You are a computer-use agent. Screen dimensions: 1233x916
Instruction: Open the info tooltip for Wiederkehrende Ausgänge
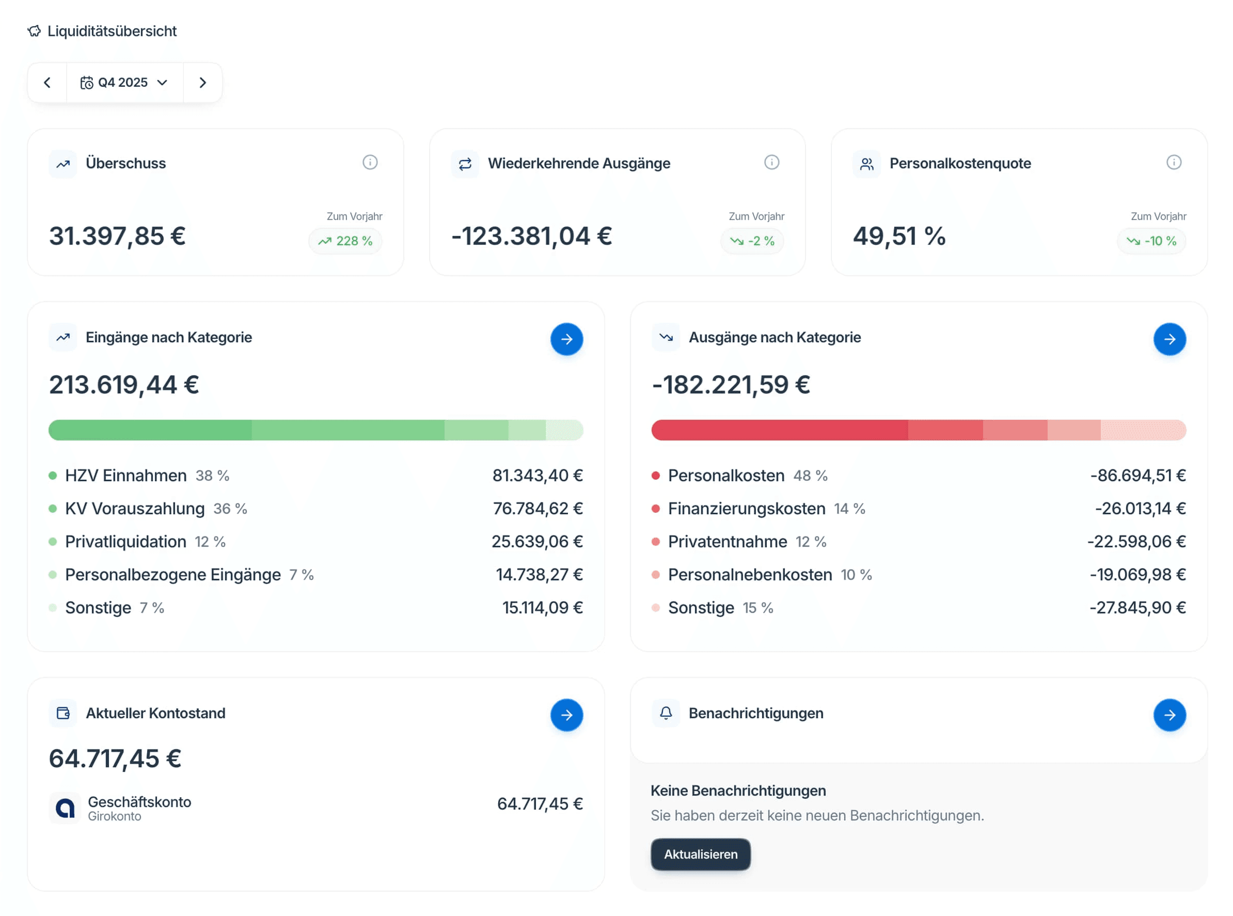(x=772, y=163)
